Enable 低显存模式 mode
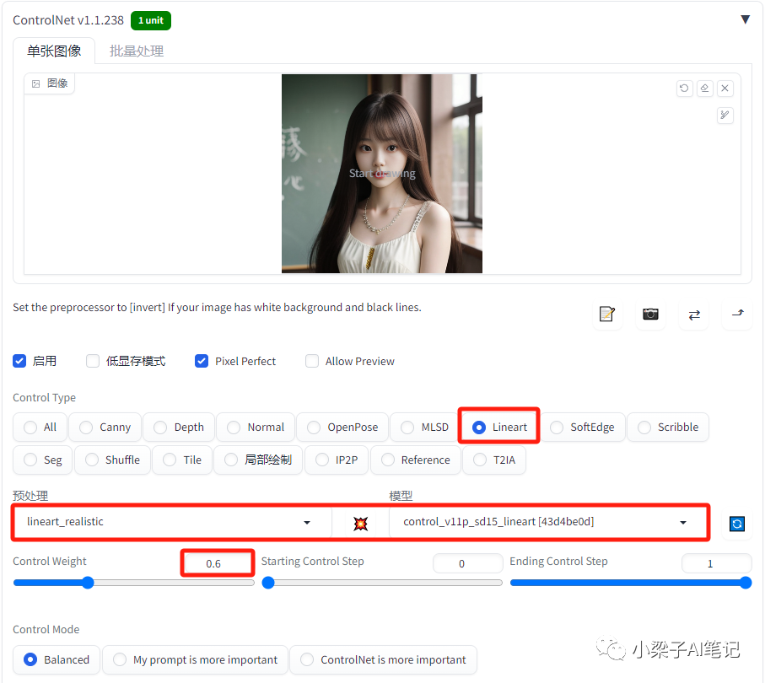 (93, 361)
